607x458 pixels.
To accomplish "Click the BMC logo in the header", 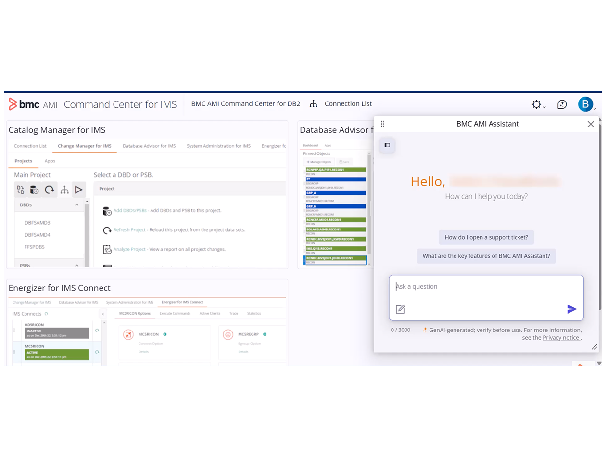I will coord(24,104).
